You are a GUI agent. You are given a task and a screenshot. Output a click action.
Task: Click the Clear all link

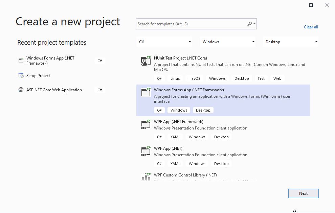[x=311, y=27]
